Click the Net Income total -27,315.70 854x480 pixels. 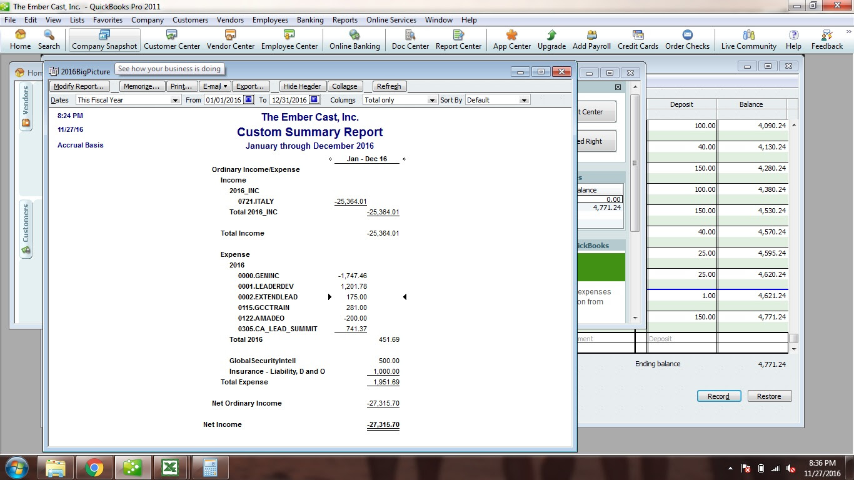tap(383, 424)
